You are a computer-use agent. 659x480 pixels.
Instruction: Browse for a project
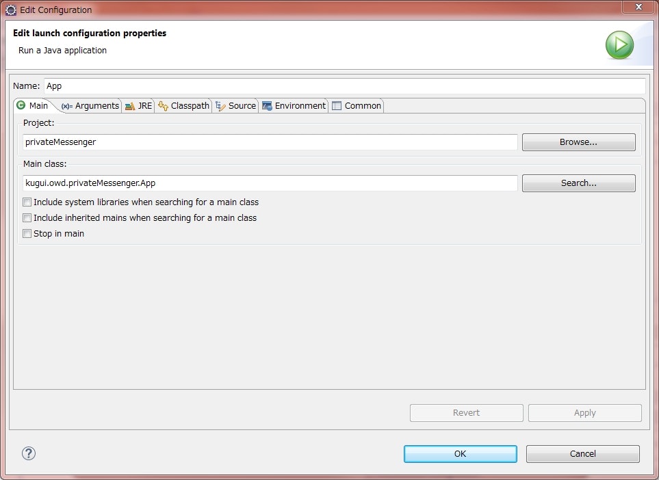point(579,142)
